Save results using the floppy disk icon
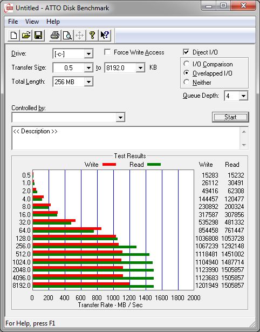 click(38, 35)
